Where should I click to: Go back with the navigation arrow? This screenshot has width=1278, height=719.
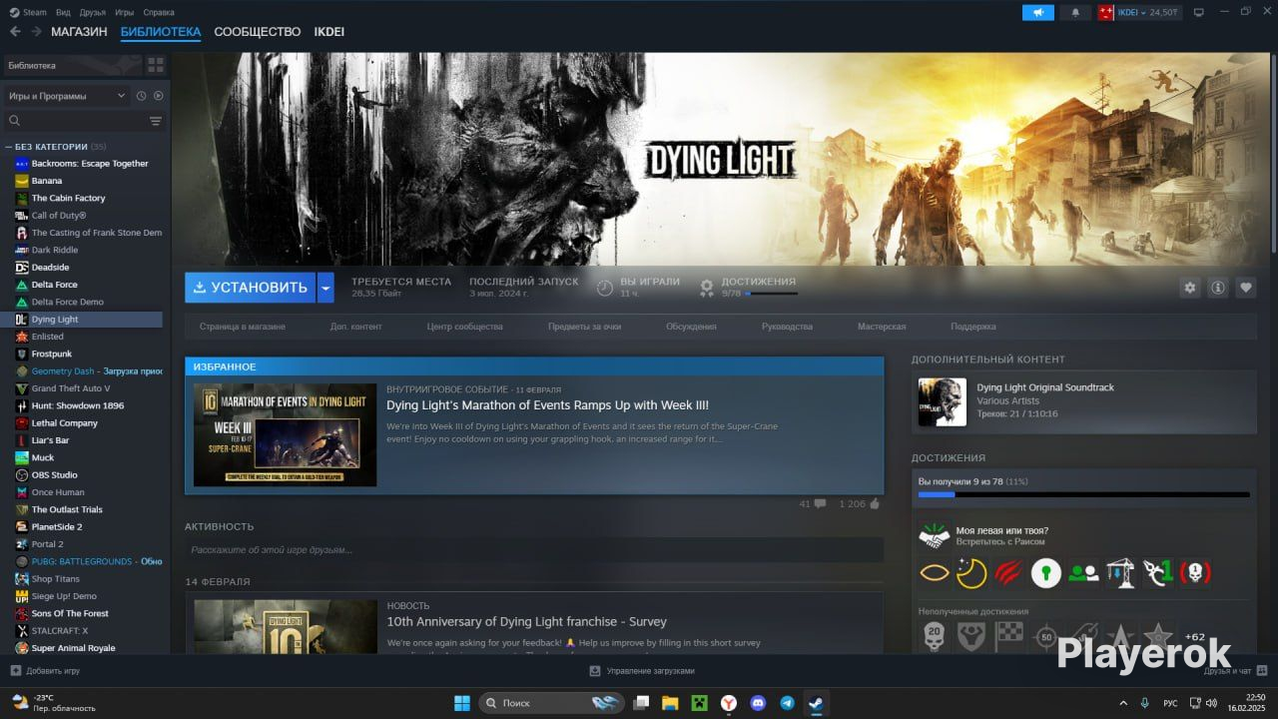point(15,32)
